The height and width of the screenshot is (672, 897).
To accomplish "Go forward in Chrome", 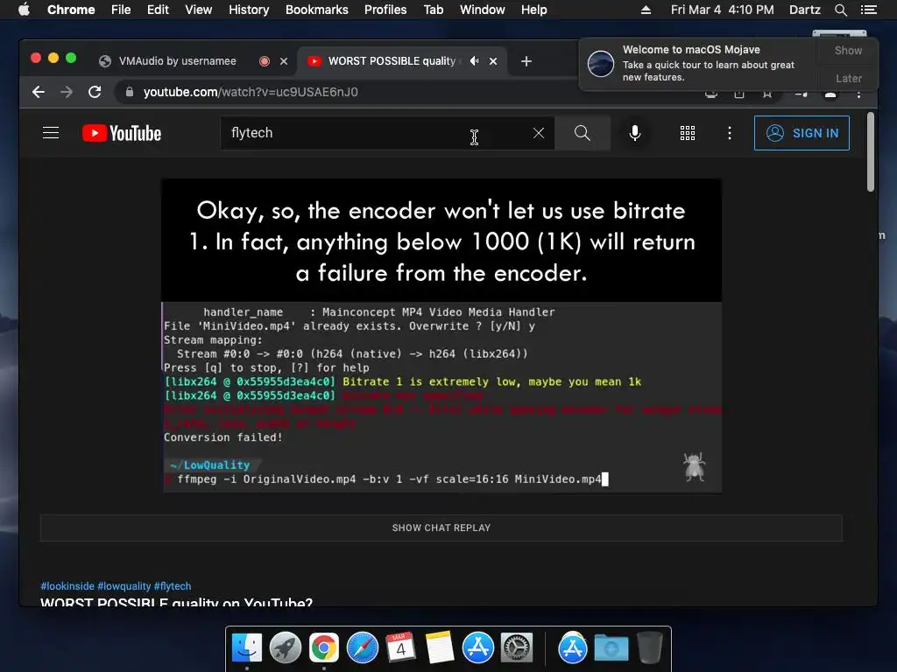I will point(67,92).
